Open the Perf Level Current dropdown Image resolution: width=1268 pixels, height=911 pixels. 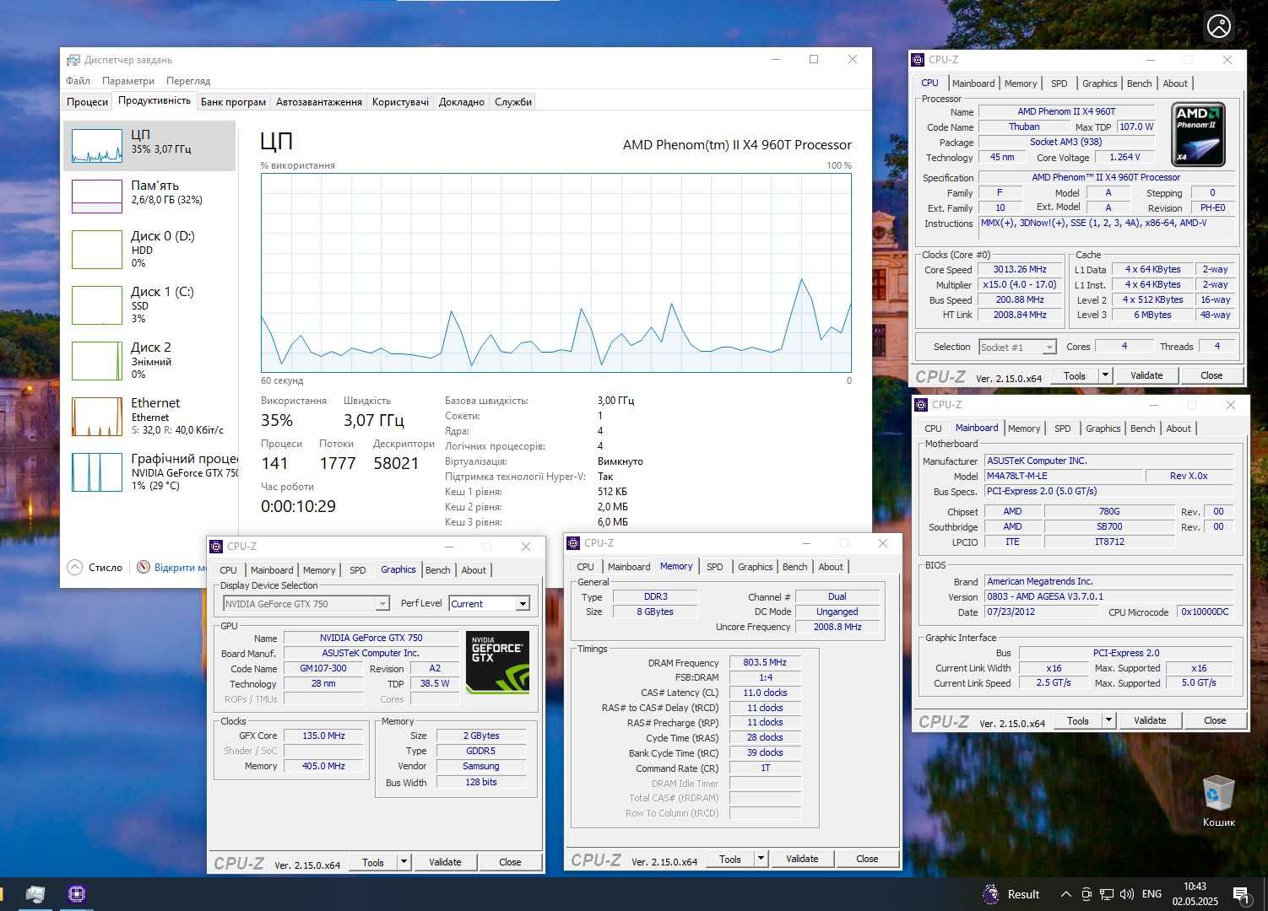489,604
